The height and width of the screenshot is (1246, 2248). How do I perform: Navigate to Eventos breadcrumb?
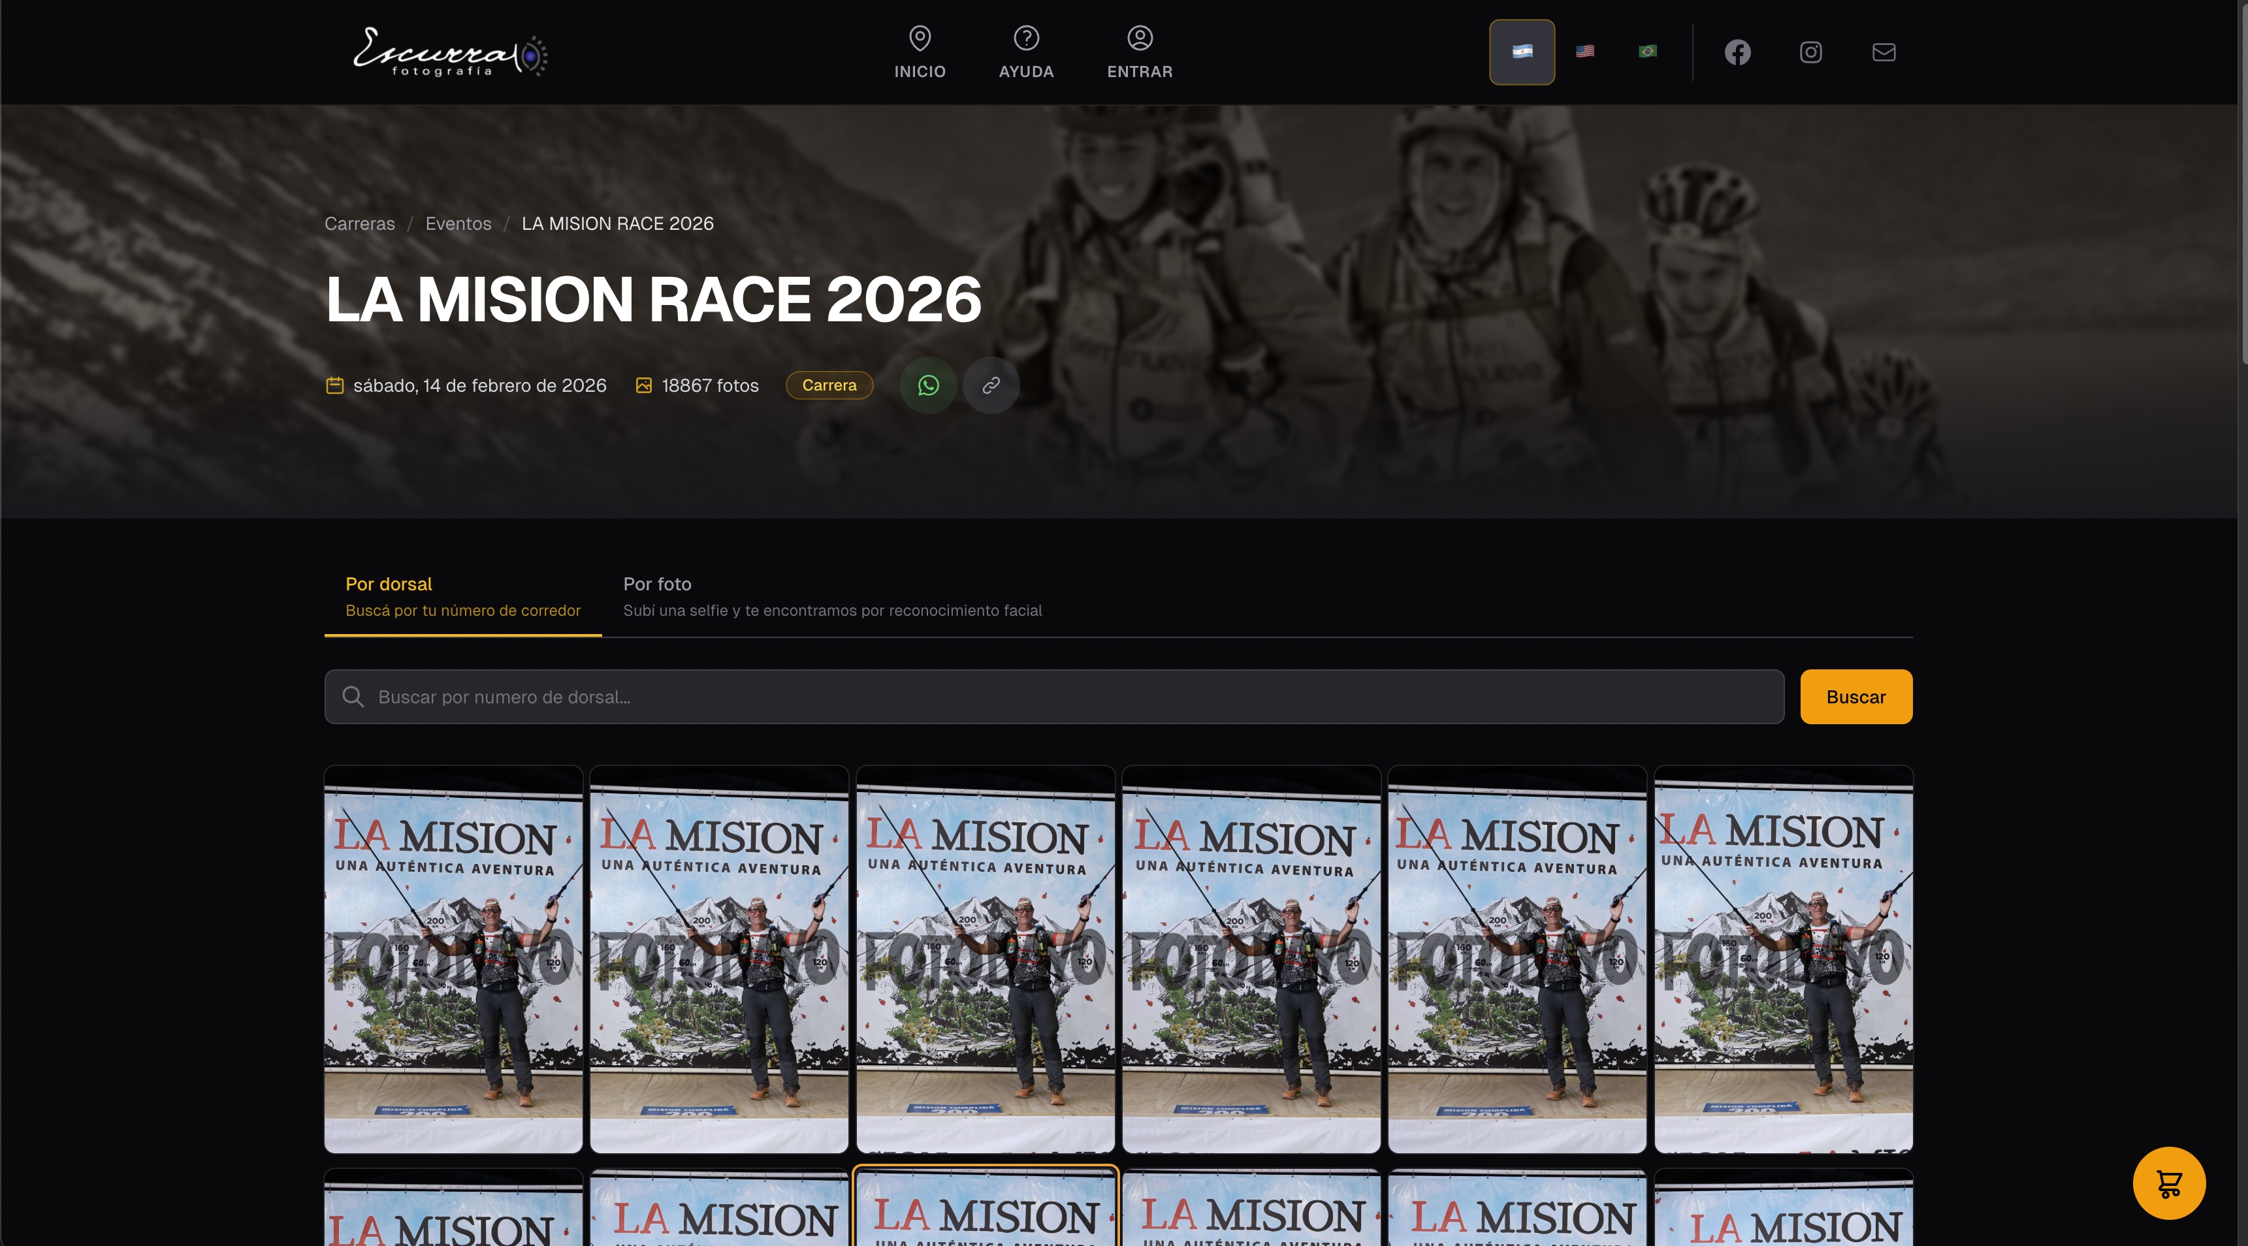click(458, 223)
